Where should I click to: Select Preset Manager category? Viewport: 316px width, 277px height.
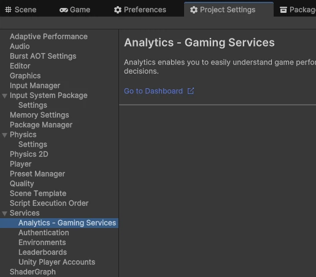[x=37, y=174]
